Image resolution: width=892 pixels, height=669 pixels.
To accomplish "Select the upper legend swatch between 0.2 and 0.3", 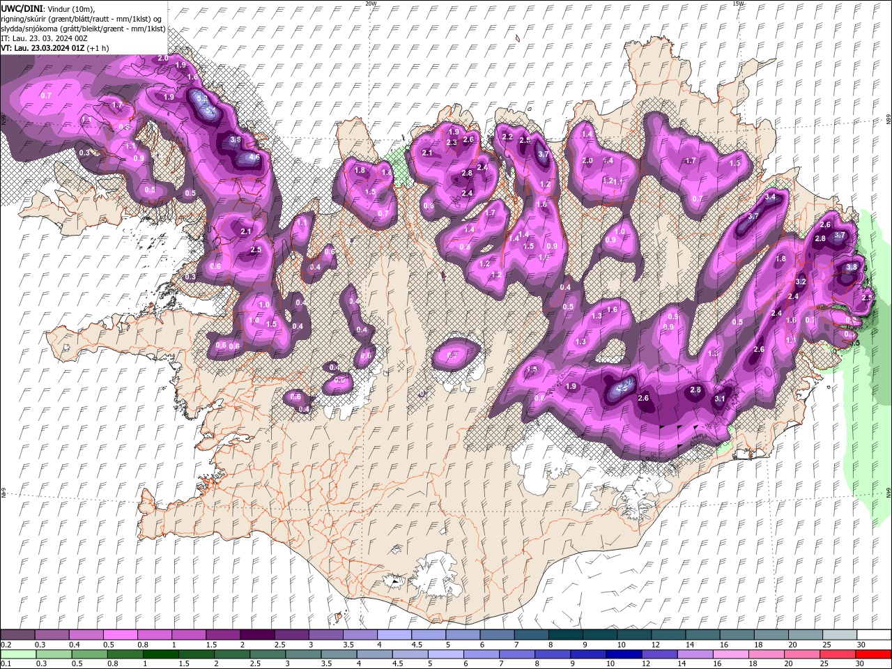I will pyautogui.click(x=17, y=635).
